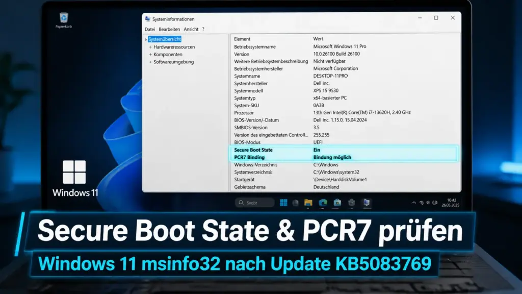Viewport: 522px width, 294px height.
Task: Select the Secure Boot State row label
Action: 253,150
